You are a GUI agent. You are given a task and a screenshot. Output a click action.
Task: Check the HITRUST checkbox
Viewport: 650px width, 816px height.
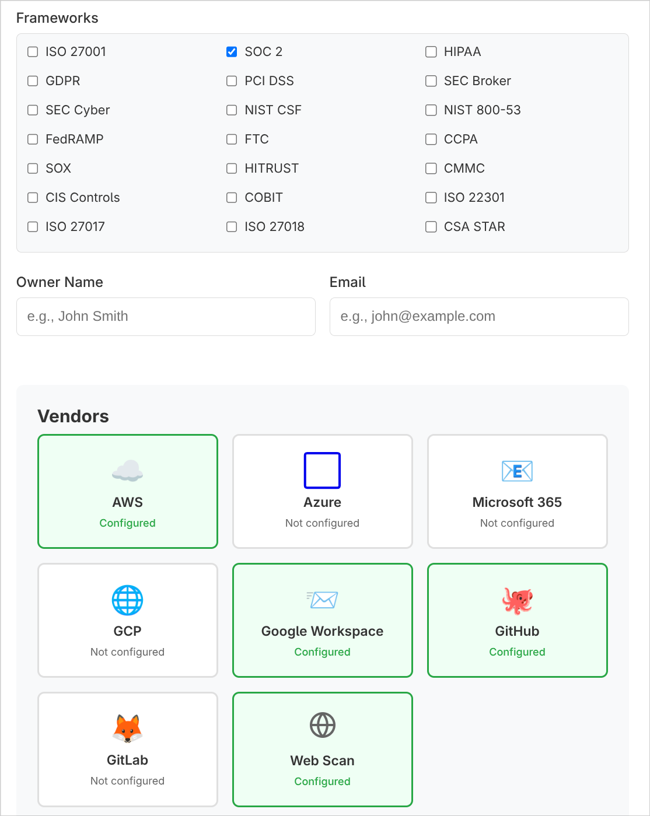pos(232,168)
